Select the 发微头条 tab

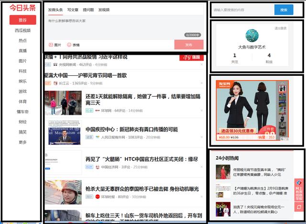[55, 10]
